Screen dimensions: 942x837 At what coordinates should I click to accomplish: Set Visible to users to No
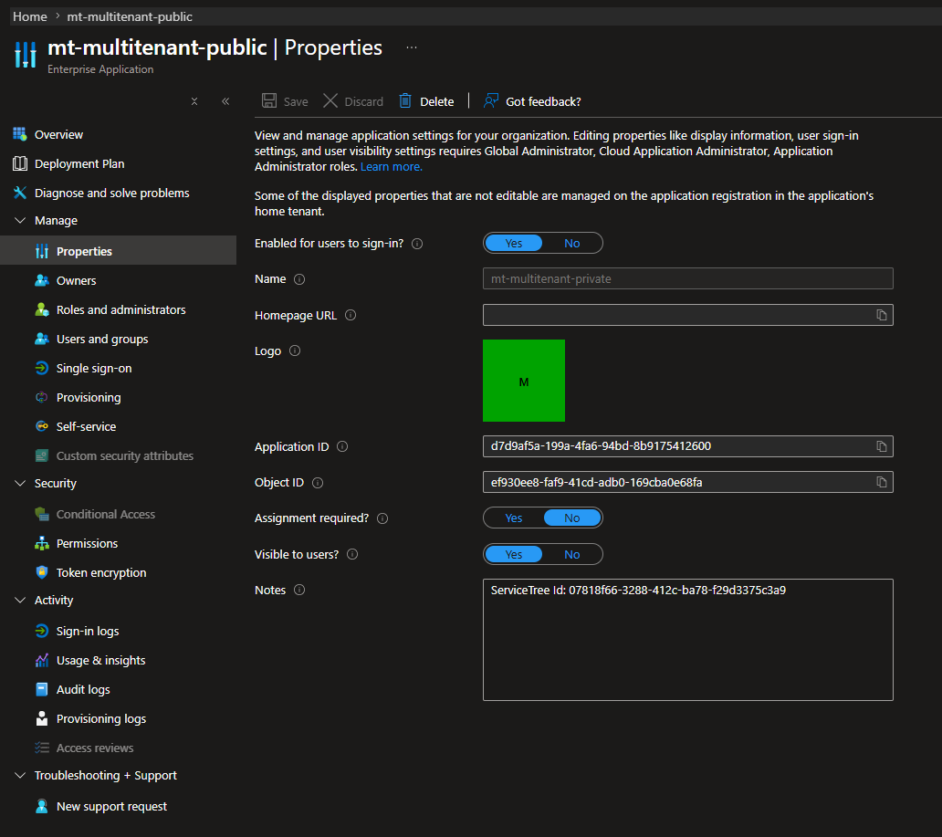(x=572, y=554)
